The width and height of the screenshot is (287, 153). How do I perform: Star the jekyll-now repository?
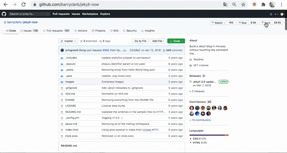coord(242,23)
